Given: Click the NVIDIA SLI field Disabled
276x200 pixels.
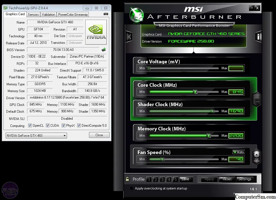Looking at the screenshot, I should [x=67, y=119].
